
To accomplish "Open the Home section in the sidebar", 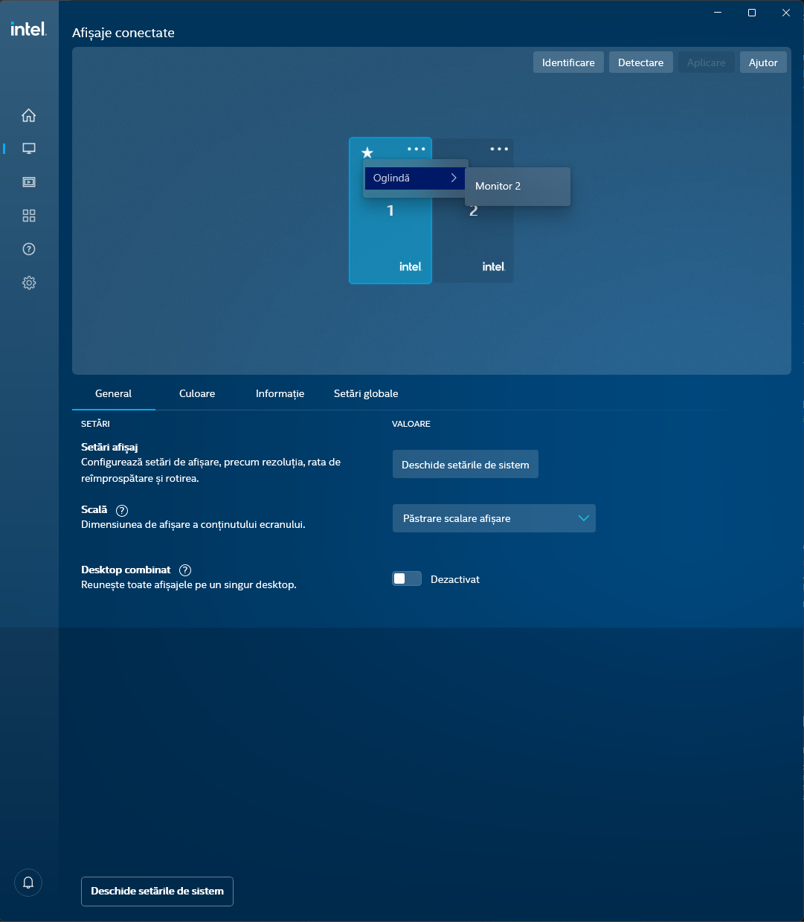I will tap(28, 115).
